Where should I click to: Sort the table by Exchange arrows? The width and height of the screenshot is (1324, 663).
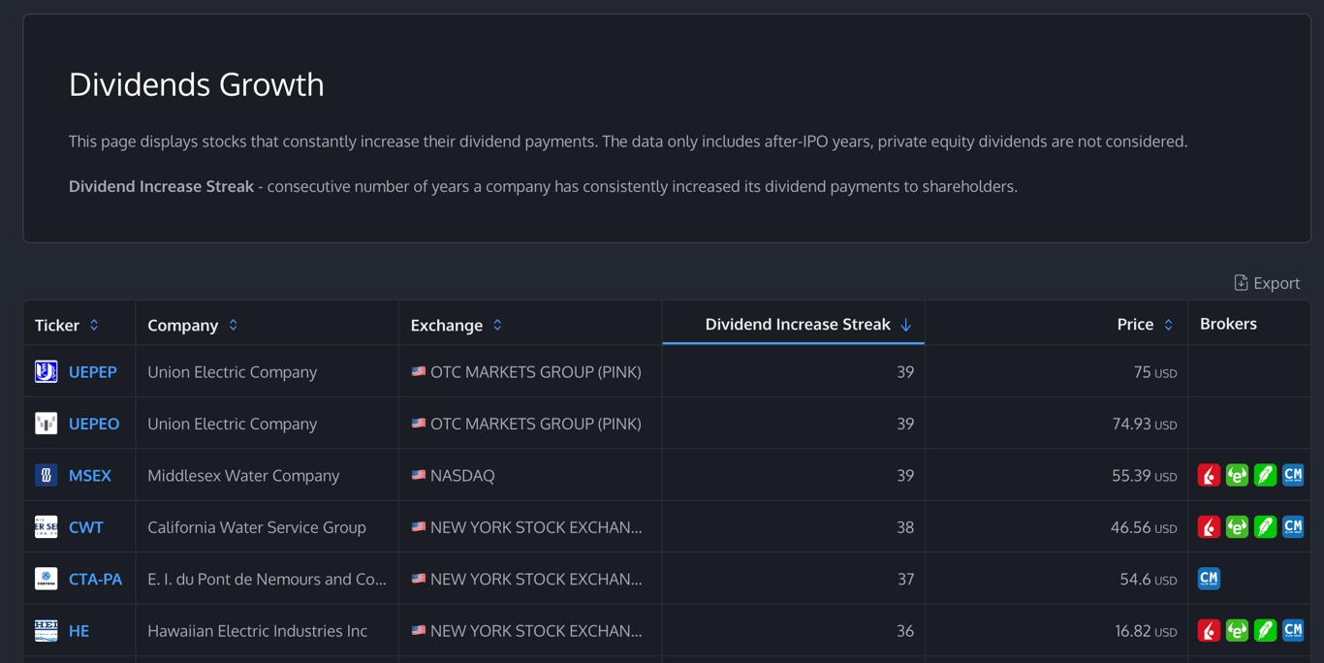497,325
